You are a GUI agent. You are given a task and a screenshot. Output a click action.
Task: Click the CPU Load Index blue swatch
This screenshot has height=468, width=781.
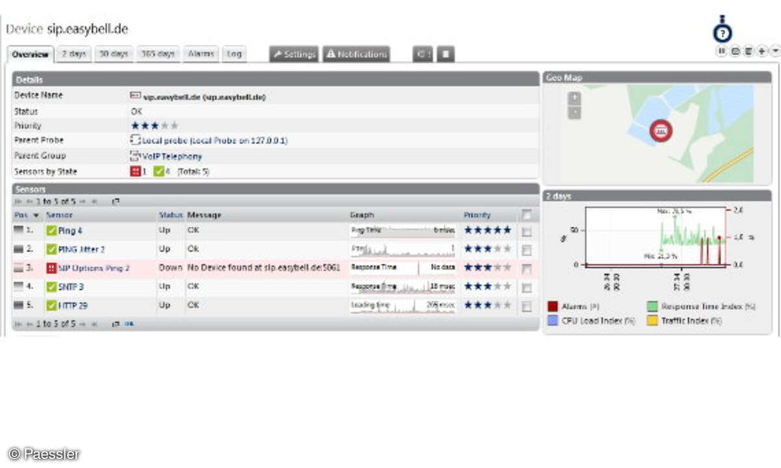coord(553,320)
